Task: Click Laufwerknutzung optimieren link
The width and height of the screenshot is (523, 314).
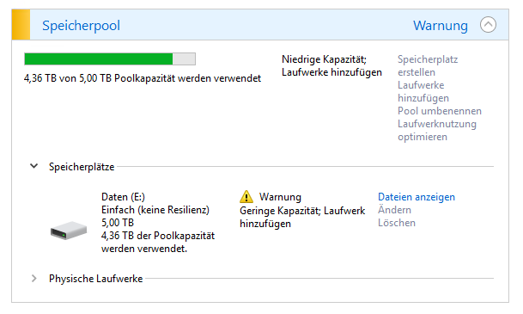Action: pos(437,130)
